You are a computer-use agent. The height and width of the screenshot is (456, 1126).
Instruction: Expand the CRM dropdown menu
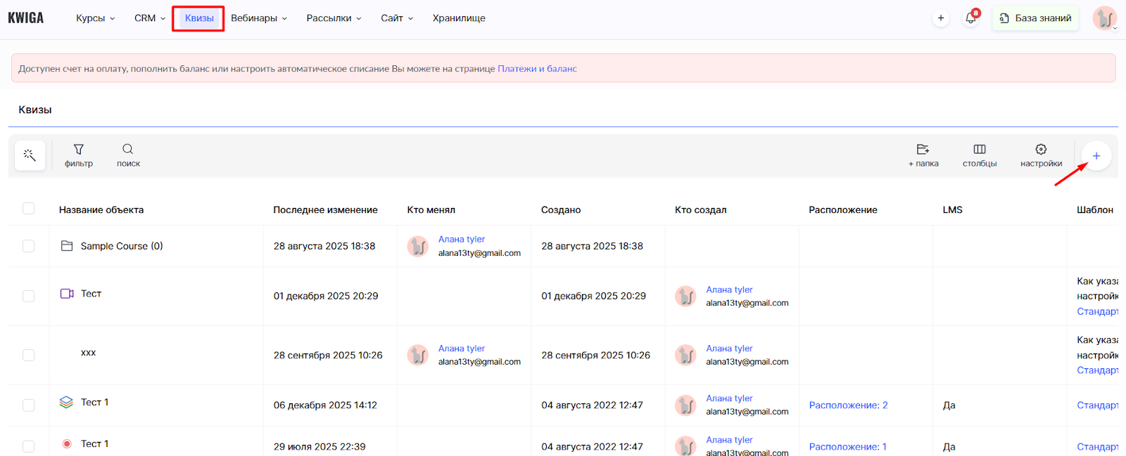click(150, 18)
